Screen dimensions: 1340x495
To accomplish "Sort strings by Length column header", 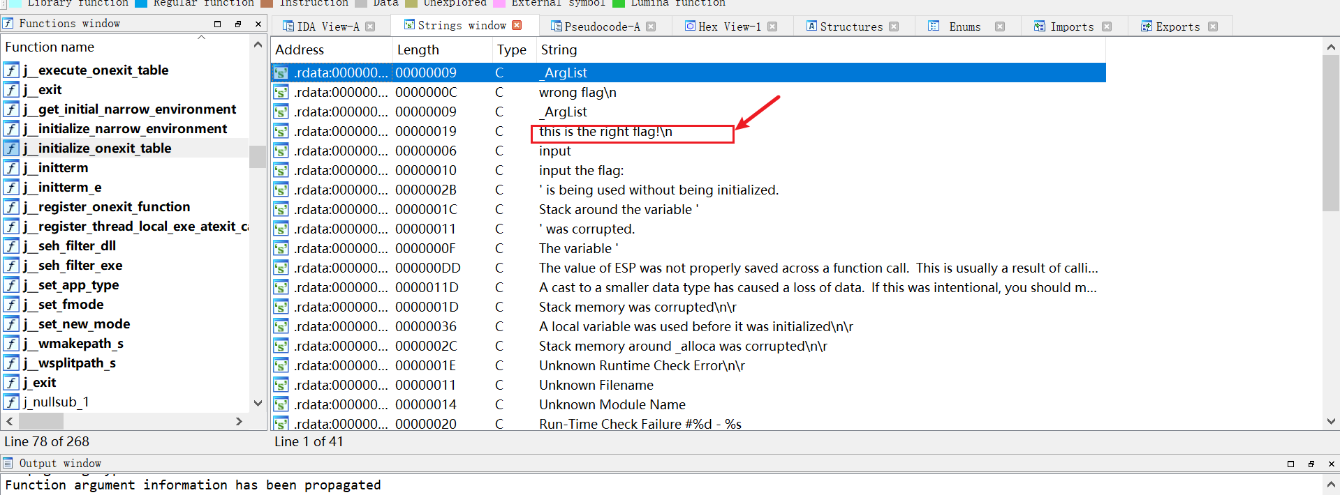I will coord(442,49).
